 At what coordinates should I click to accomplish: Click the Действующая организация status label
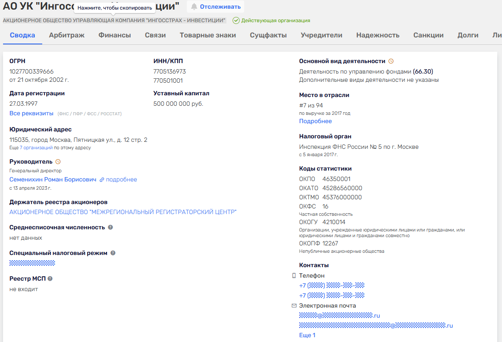(x=276, y=20)
